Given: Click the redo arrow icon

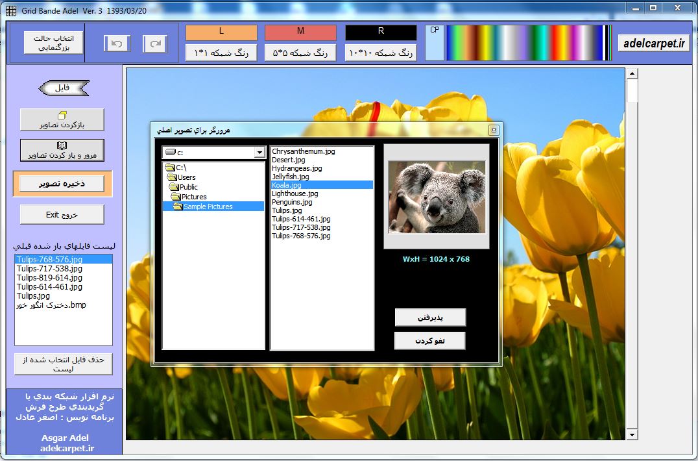Looking at the screenshot, I should [155, 44].
